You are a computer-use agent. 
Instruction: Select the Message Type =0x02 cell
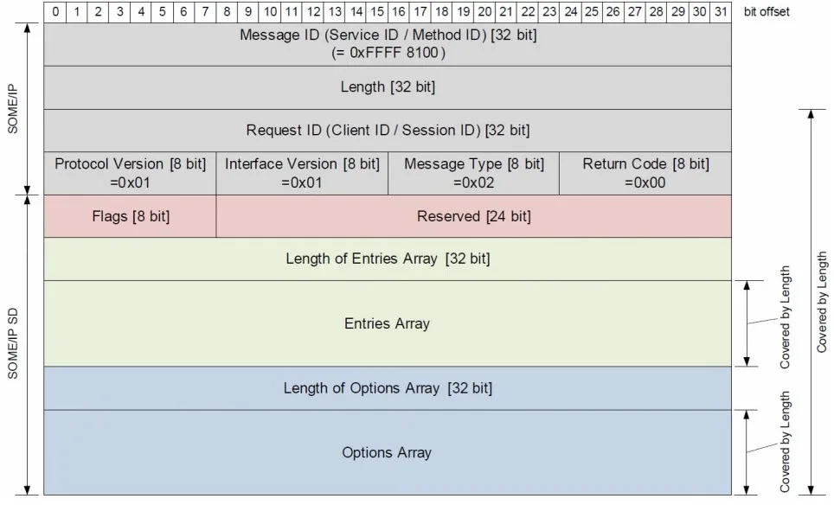pyautogui.click(x=473, y=173)
